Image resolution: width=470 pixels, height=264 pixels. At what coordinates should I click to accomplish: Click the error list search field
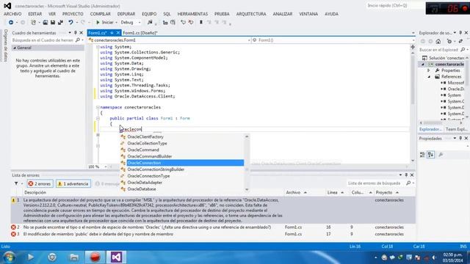click(x=376, y=183)
